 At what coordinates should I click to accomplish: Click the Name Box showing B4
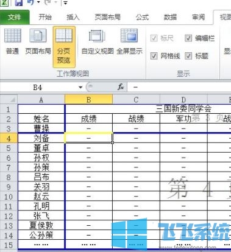coord(38,88)
